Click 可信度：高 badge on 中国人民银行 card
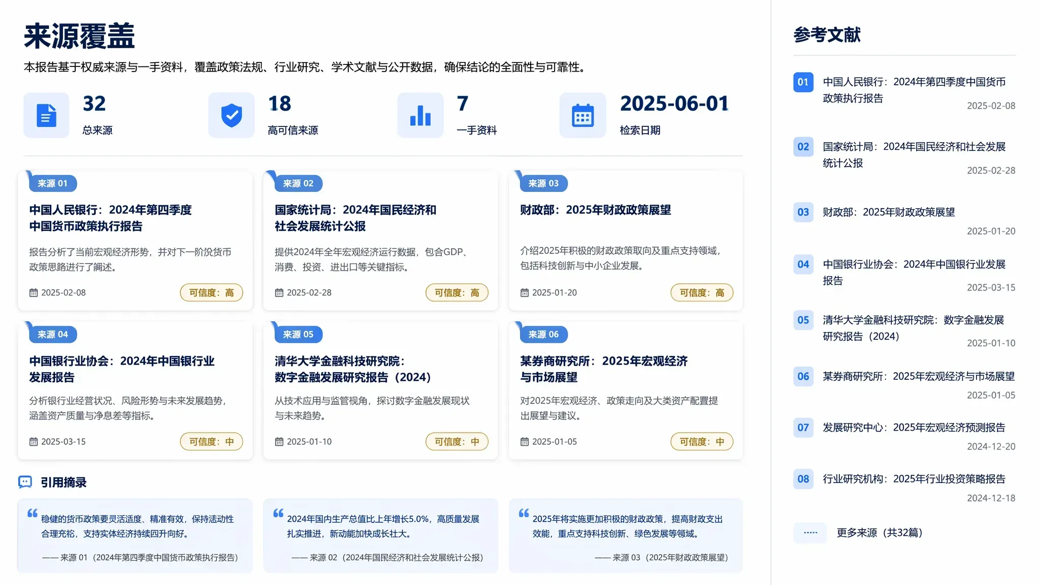Viewport: 1040px width, 585px height. [x=211, y=292]
